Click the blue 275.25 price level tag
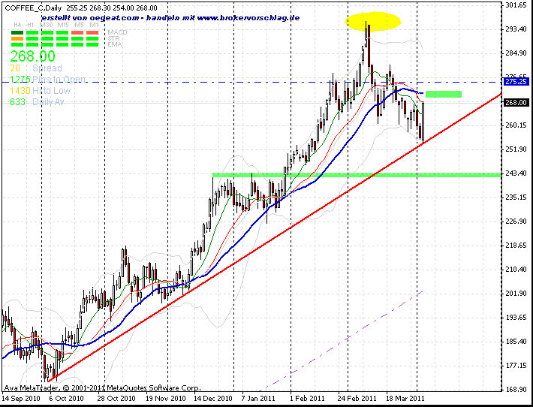 pyautogui.click(x=516, y=82)
